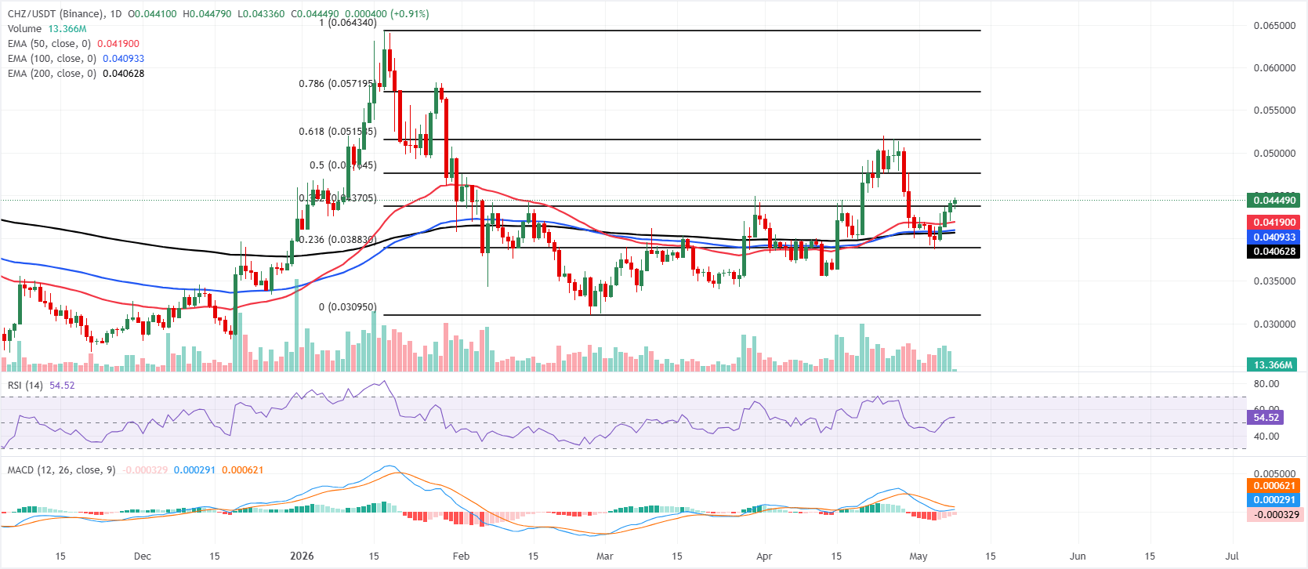The image size is (1308, 569).
Task: Click the blue EMA 100 price tag 0.040933
Action: (1274, 237)
